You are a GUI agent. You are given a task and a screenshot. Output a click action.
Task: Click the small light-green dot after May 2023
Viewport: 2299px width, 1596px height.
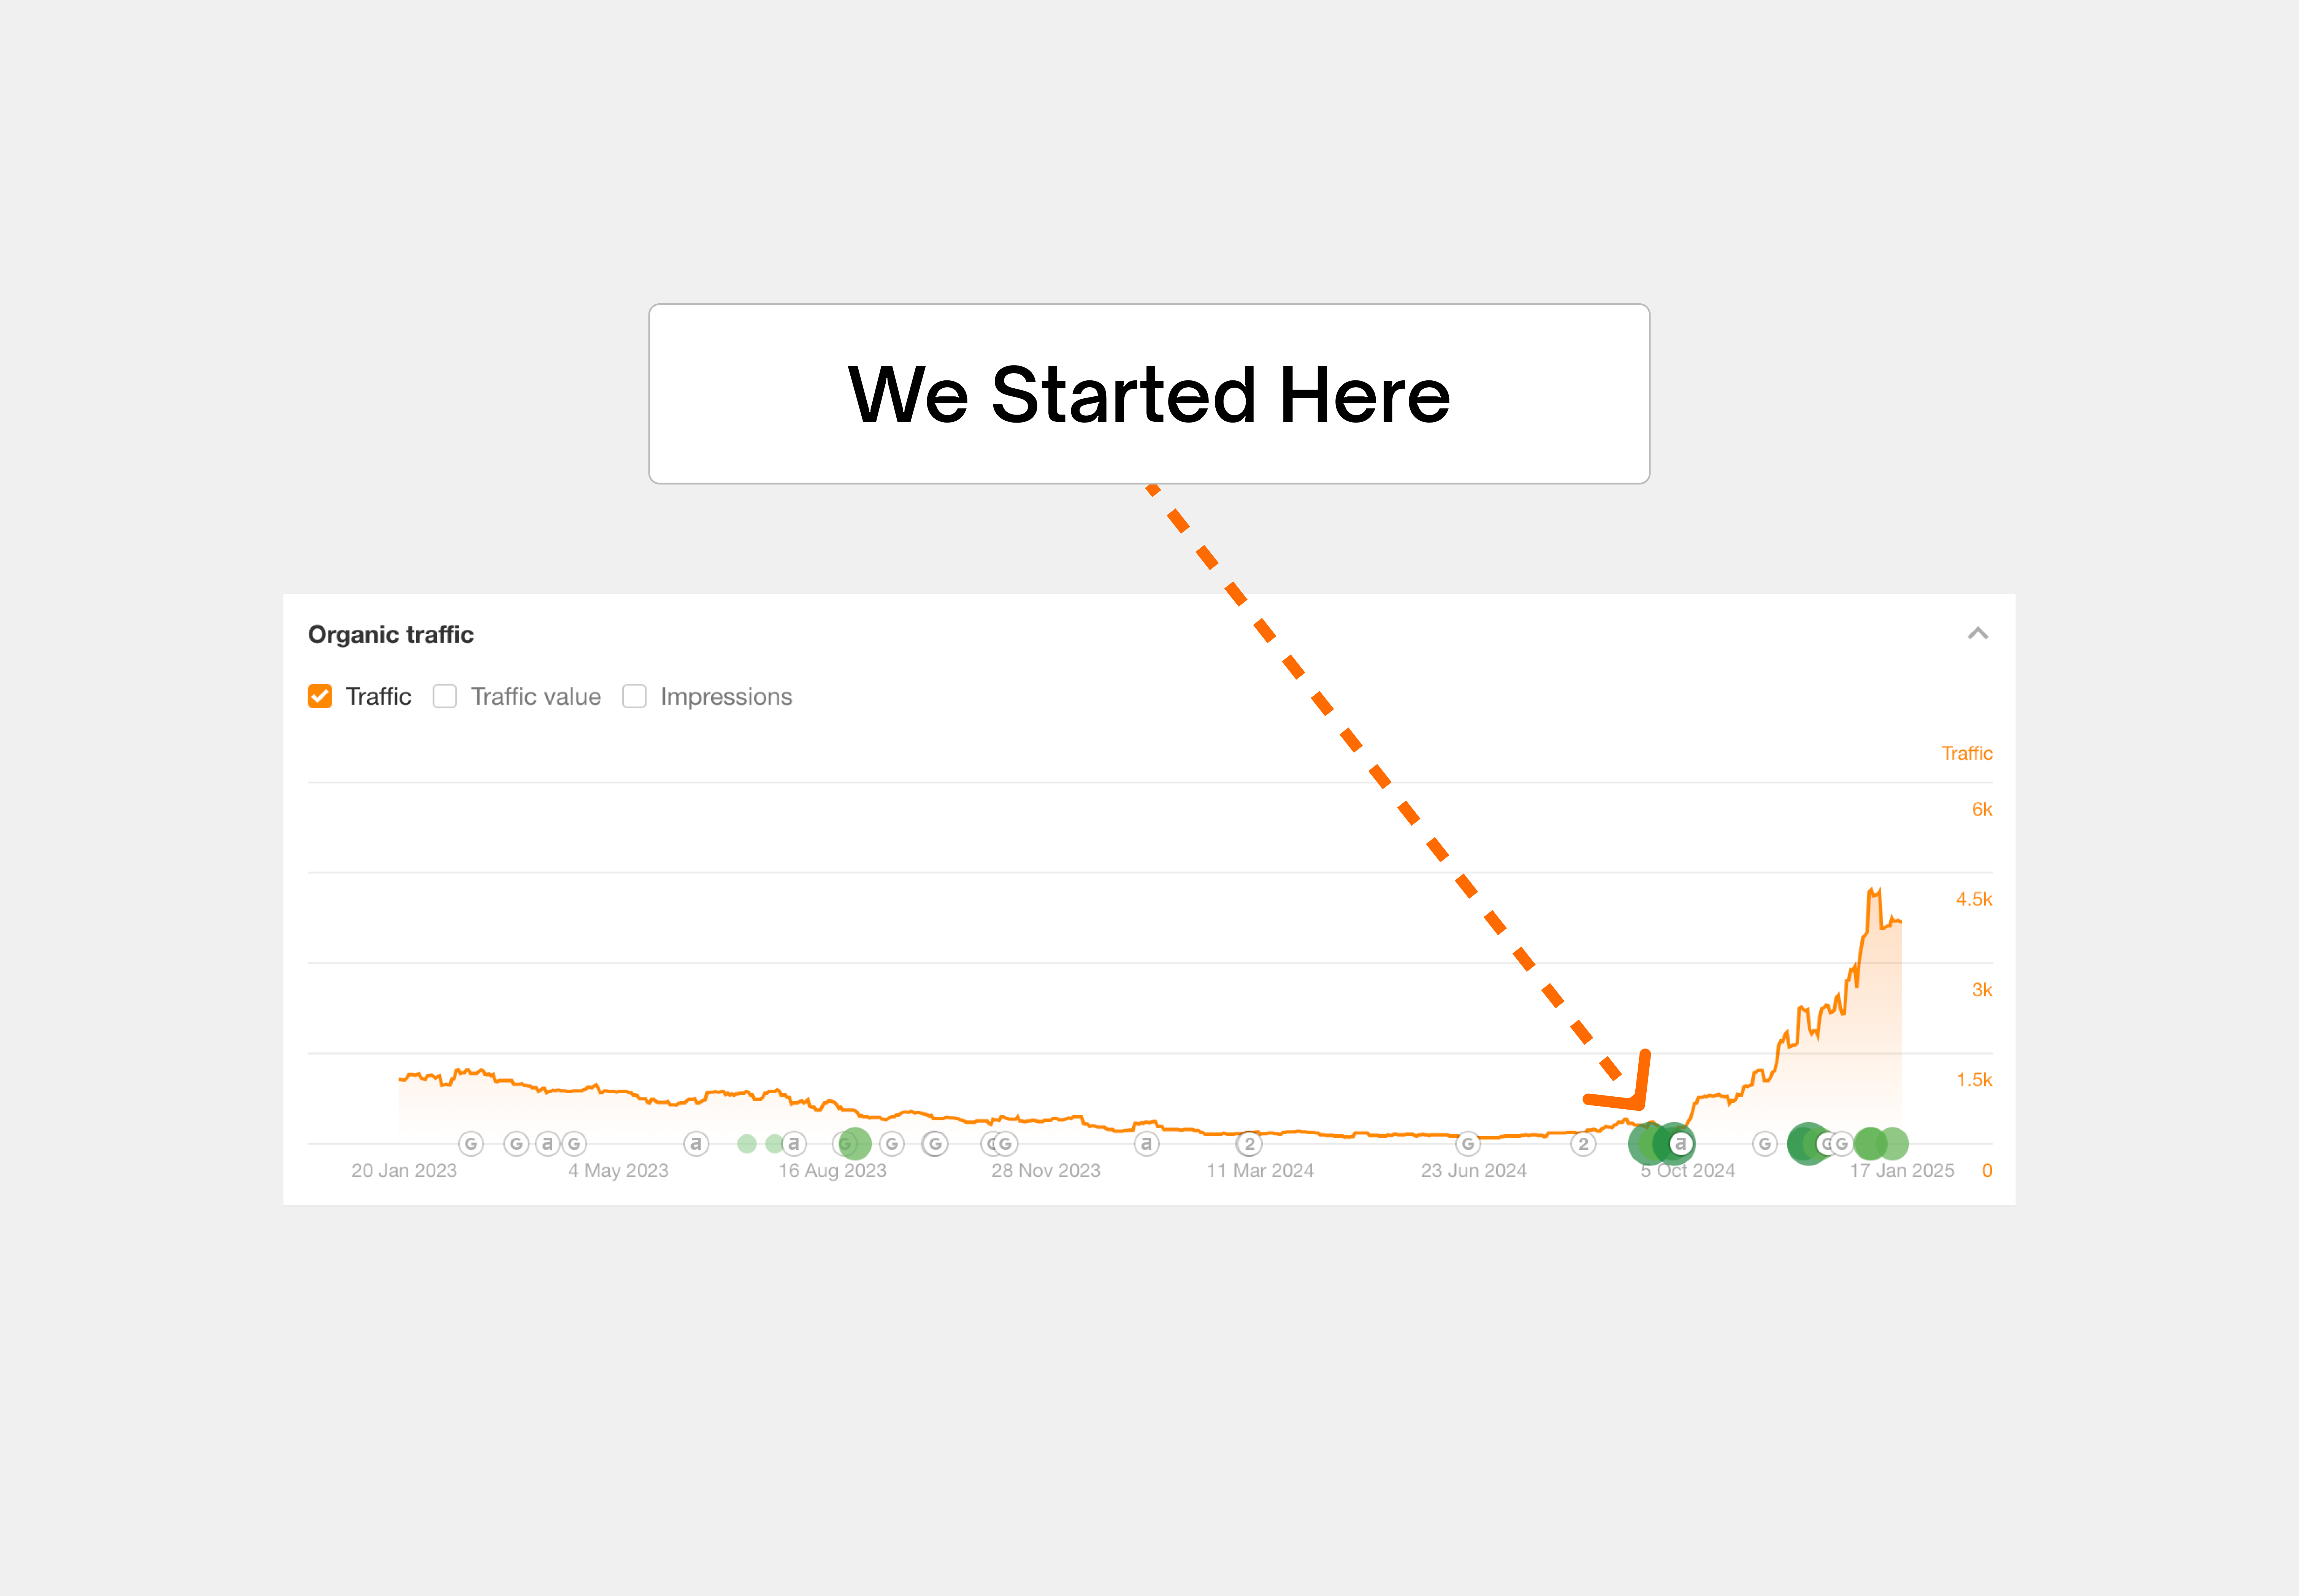[746, 1143]
